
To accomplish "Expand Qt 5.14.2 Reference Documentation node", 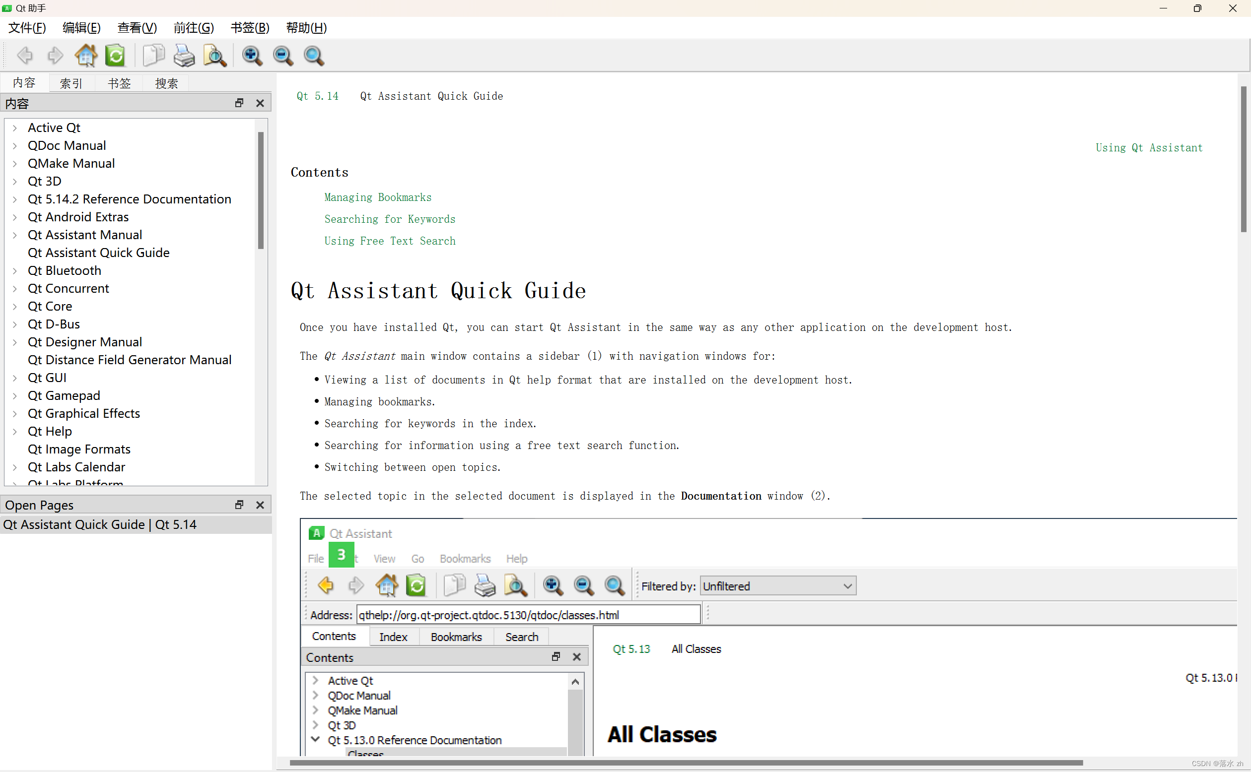I will [x=15, y=199].
